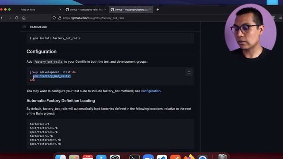The height and width of the screenshot is (159, 283).
Task: Open the Trash in the dock
Action: (222, 156)
